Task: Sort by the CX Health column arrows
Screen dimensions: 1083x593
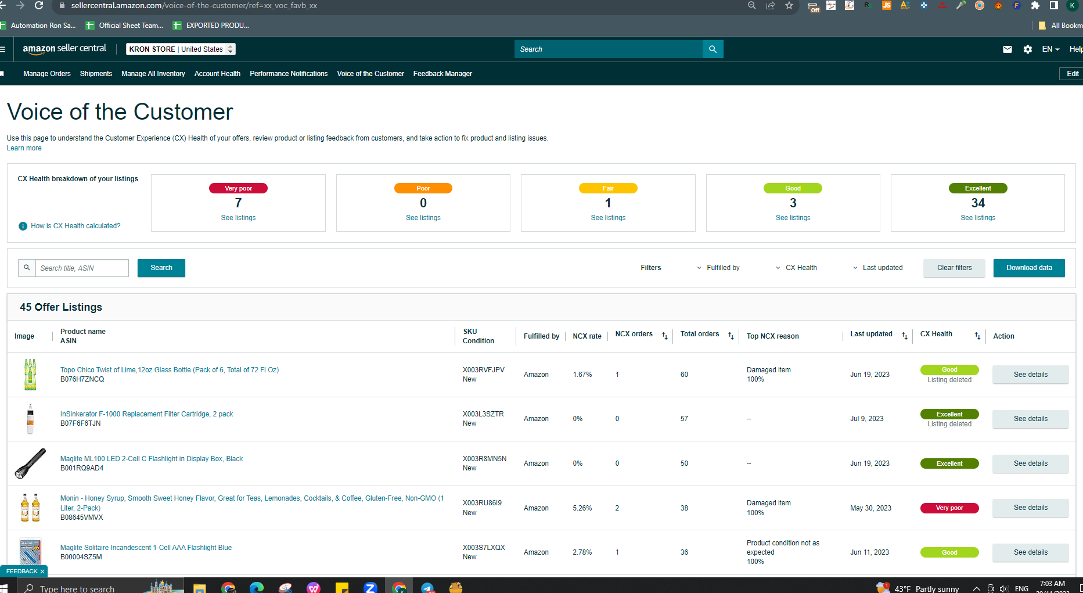Action: click(977, 336)
